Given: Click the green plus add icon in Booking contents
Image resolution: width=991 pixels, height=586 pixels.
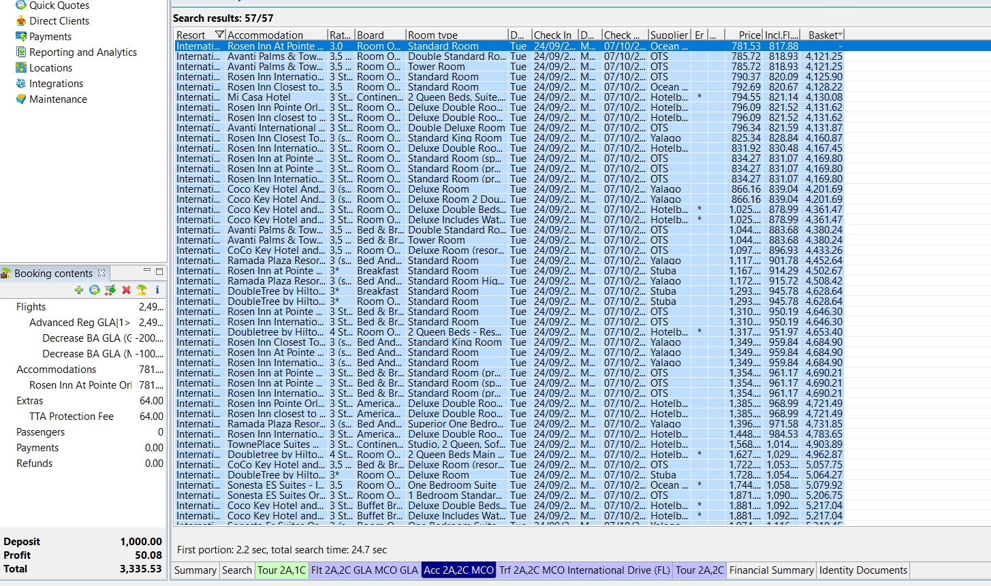Looking at the screenshot, I should point(79,290).
